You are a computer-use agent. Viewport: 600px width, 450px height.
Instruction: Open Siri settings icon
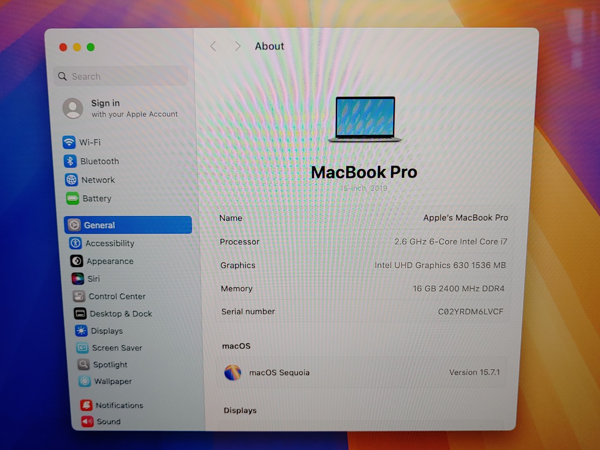77,278
